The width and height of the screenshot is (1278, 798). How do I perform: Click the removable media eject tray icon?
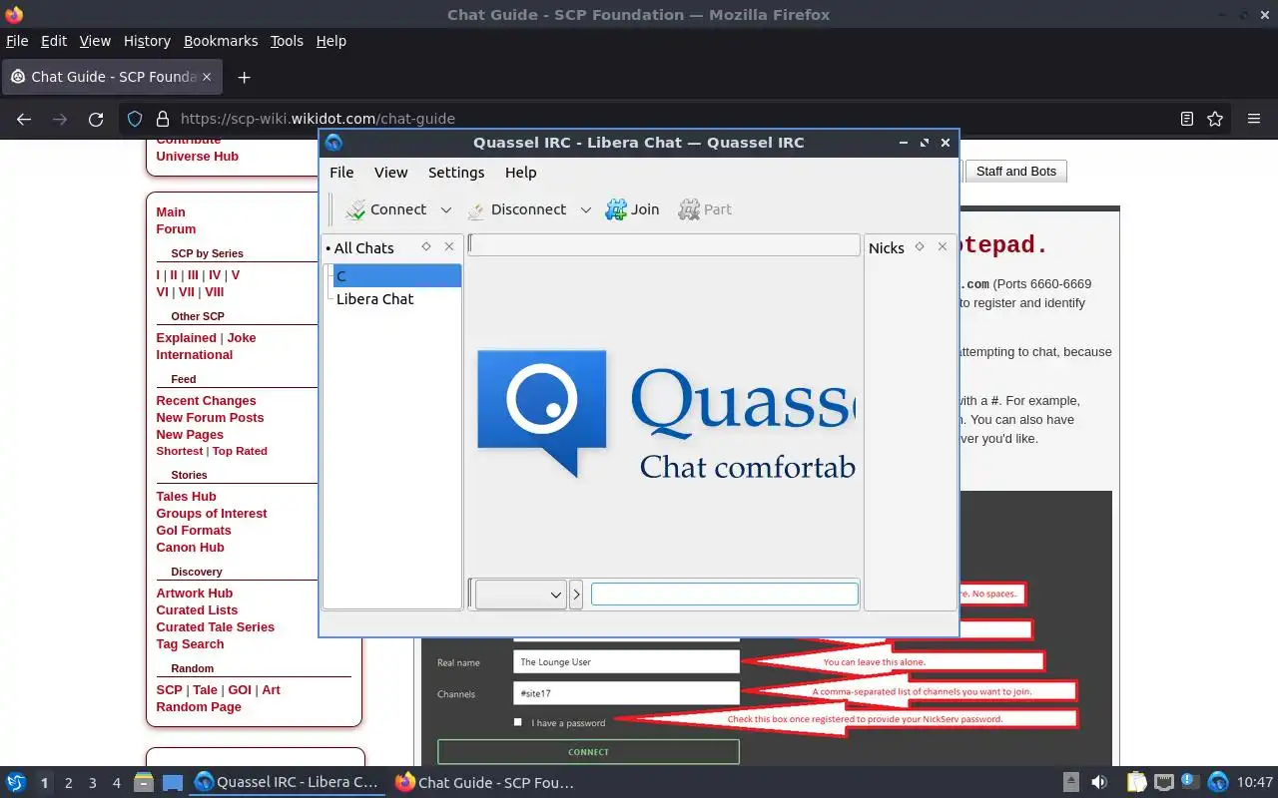pyautogui.click(x=1071, y=783)
